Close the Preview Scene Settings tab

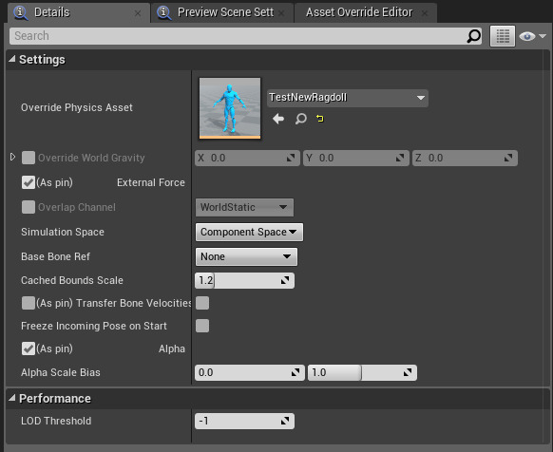[x=281, y=13]
